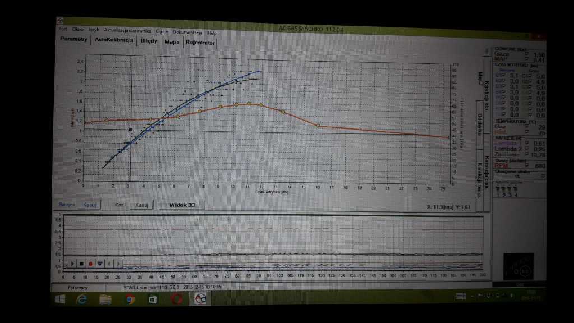Toggle the Lambda 2 voltage checkbox
Image resolution: width=574 pixels, height=323 pixels.
(525, 149)
